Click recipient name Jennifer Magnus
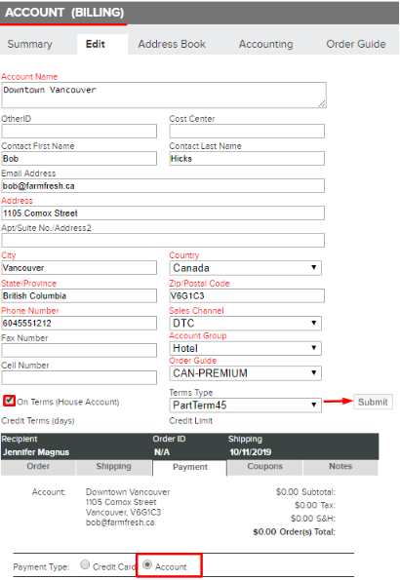 pos(36,452)
